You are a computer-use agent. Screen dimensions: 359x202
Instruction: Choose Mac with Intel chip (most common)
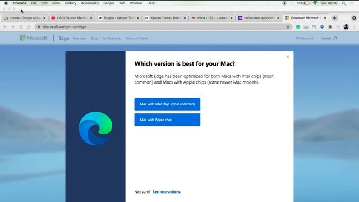167,104
